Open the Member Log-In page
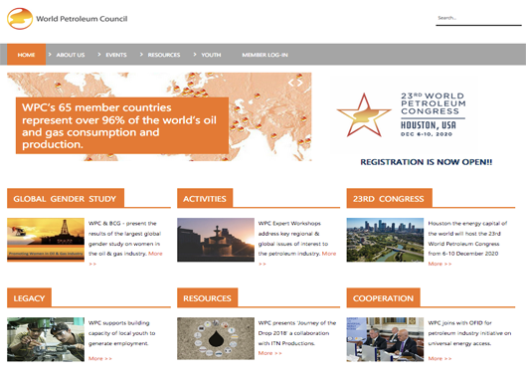The width and height of the screenshot is (526, 373). tap(265, 55)
